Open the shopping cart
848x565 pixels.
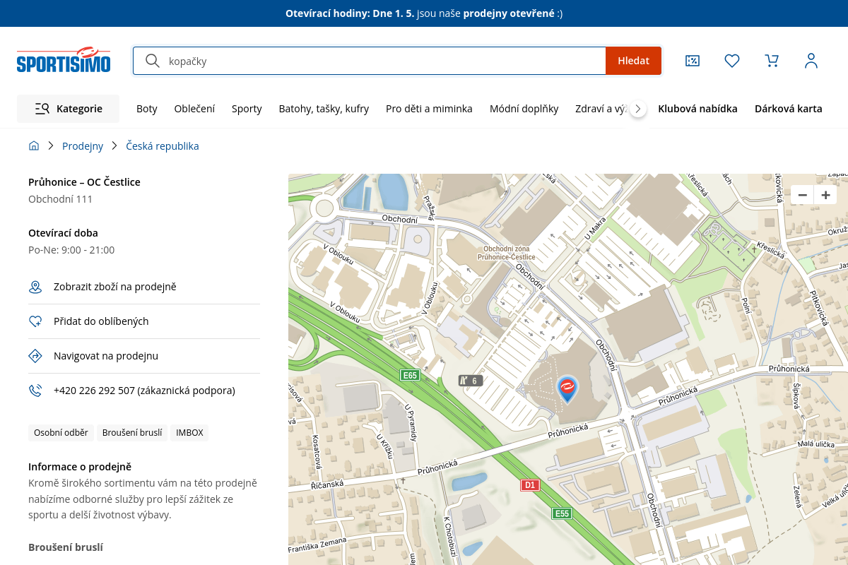[x=772, y=61]
